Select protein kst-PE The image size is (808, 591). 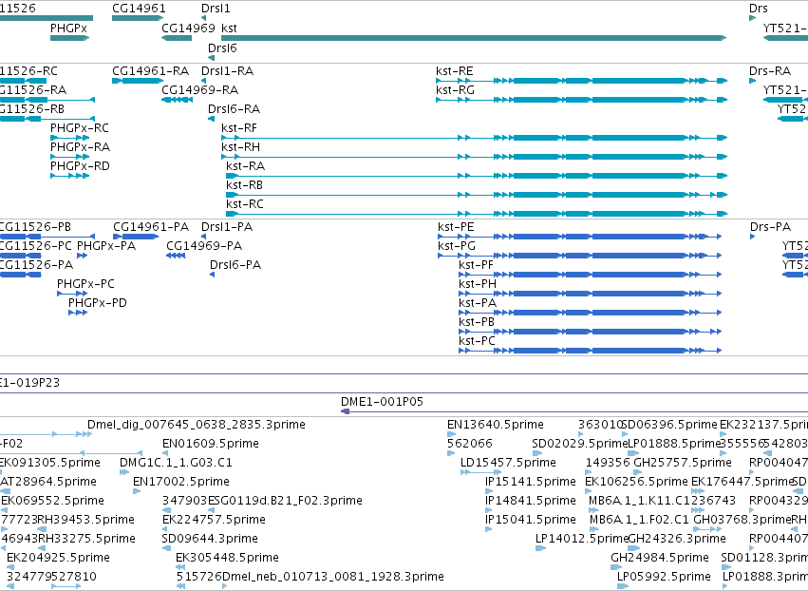(x=580, y=237)
